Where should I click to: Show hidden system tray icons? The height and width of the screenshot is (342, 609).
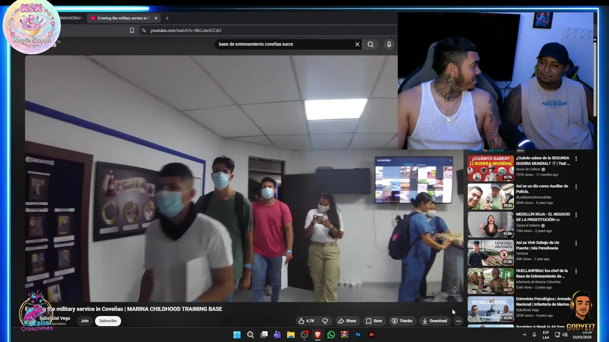pyautogui.click(x=524, y=334)
